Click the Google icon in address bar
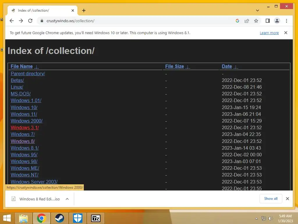 [x=237, y=21]
